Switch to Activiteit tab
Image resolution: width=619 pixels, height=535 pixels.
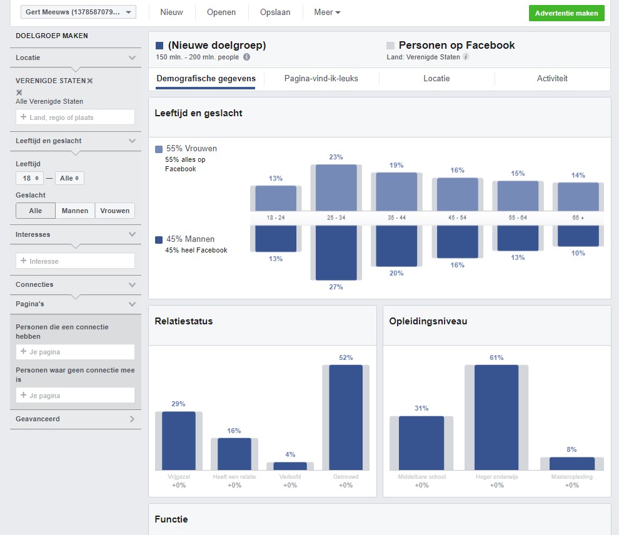point(552,79)
